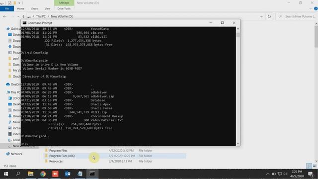Focus the Search New Volume box

(x=297, y=16)
